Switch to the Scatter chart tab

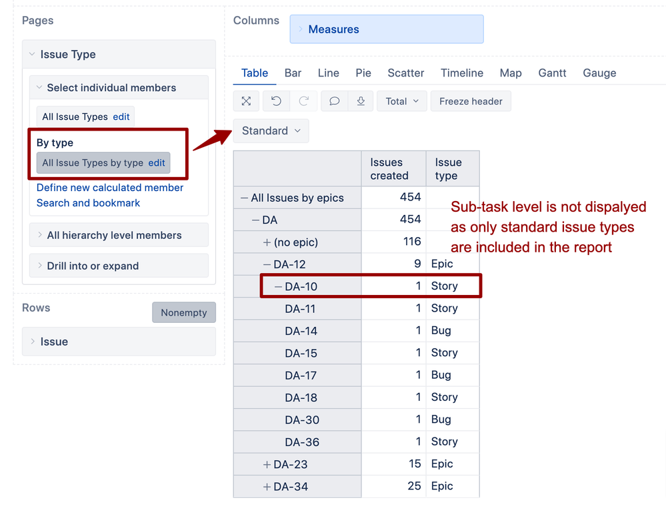coord(405,73)
